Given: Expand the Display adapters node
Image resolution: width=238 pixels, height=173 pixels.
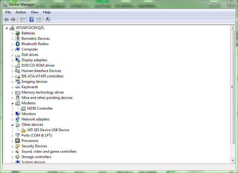Looking at the screenshot, I should click(12, 60).
